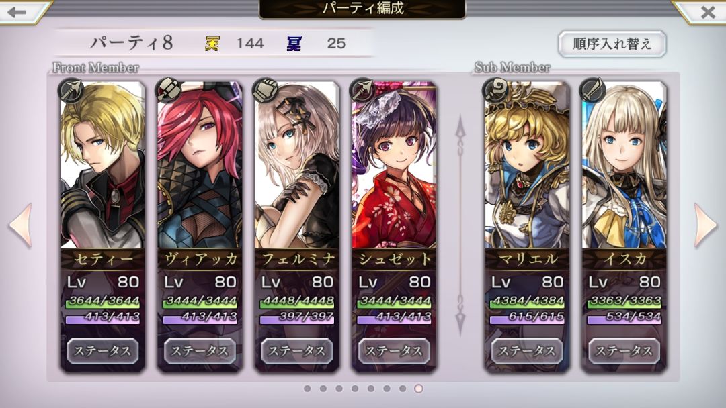Viewport: 726px width, 408px height.
Task: Click the 順序入れ替え button
Action: pyautogui.click(x=612, y=44)
